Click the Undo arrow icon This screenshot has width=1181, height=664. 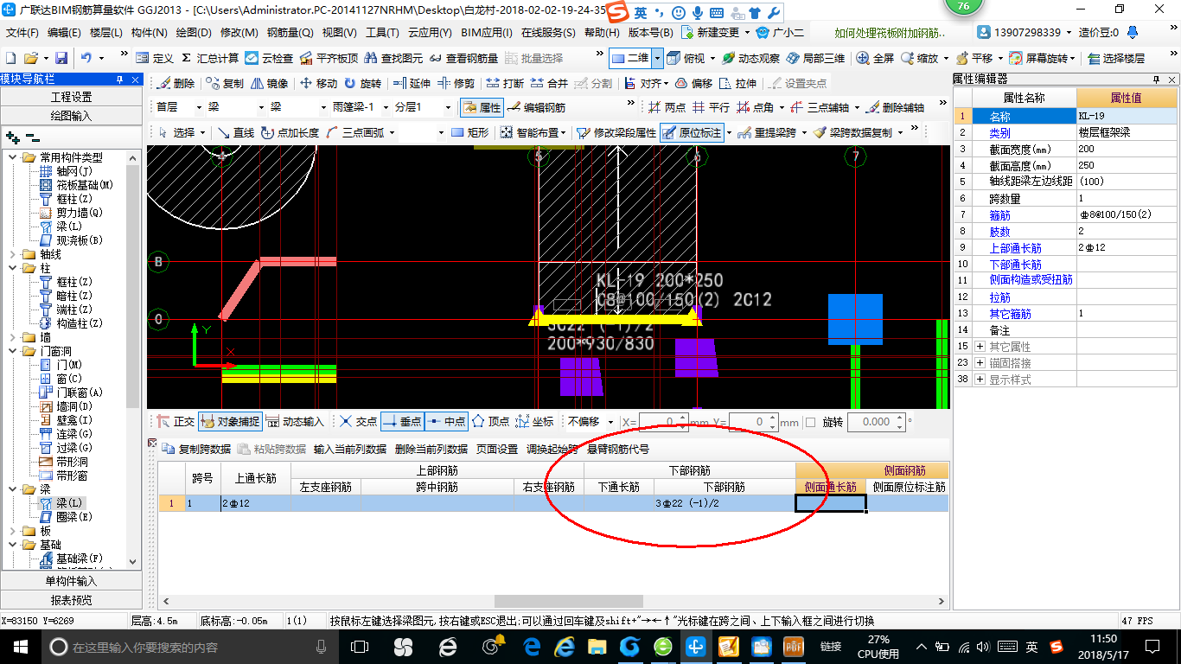(86, 58)
